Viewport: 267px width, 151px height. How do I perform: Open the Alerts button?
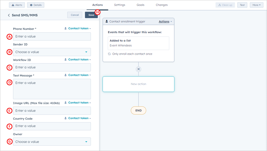coord(17,5)
